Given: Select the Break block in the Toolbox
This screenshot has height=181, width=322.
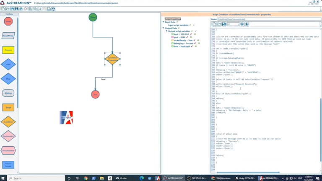Looking at the screenshot, I should click(x=8, y=21).
